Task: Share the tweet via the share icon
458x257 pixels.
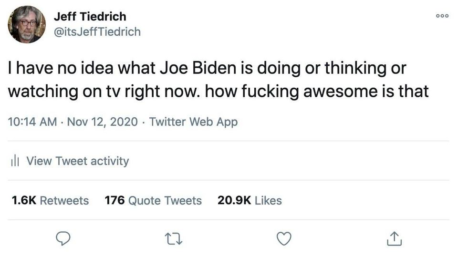Action: (395, 238)
